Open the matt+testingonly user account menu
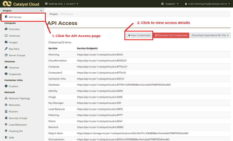The height and width of the screenshot is (141, 233). (207, 4)
